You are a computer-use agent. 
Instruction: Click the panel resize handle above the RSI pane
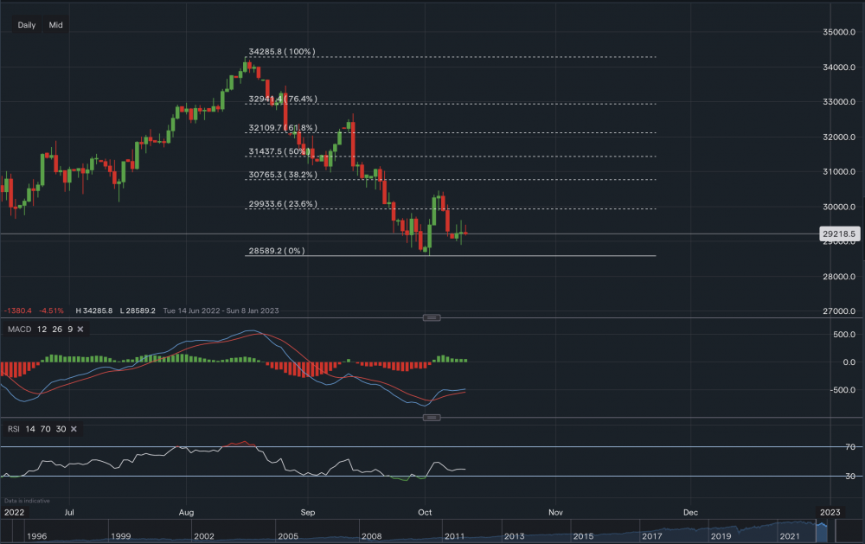pos(432,417)
